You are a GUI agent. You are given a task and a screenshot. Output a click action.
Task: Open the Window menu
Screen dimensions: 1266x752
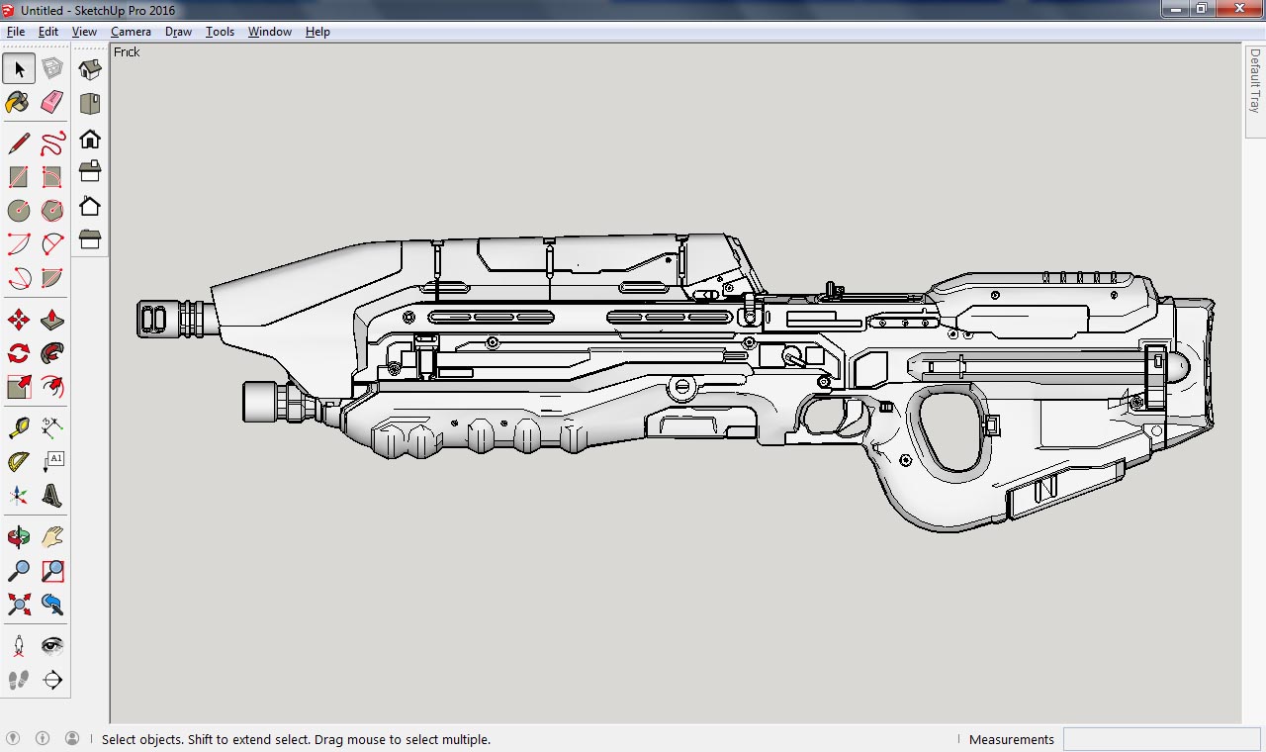270,32
